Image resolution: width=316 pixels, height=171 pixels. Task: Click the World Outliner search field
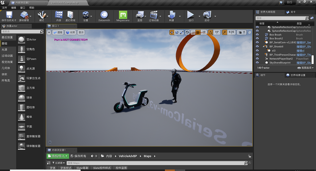tap(280, 18)
